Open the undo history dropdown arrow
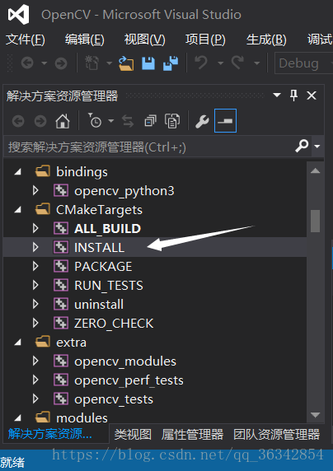Image resolution: width=333 pixels, height=471 pixels. coord(221,63)
